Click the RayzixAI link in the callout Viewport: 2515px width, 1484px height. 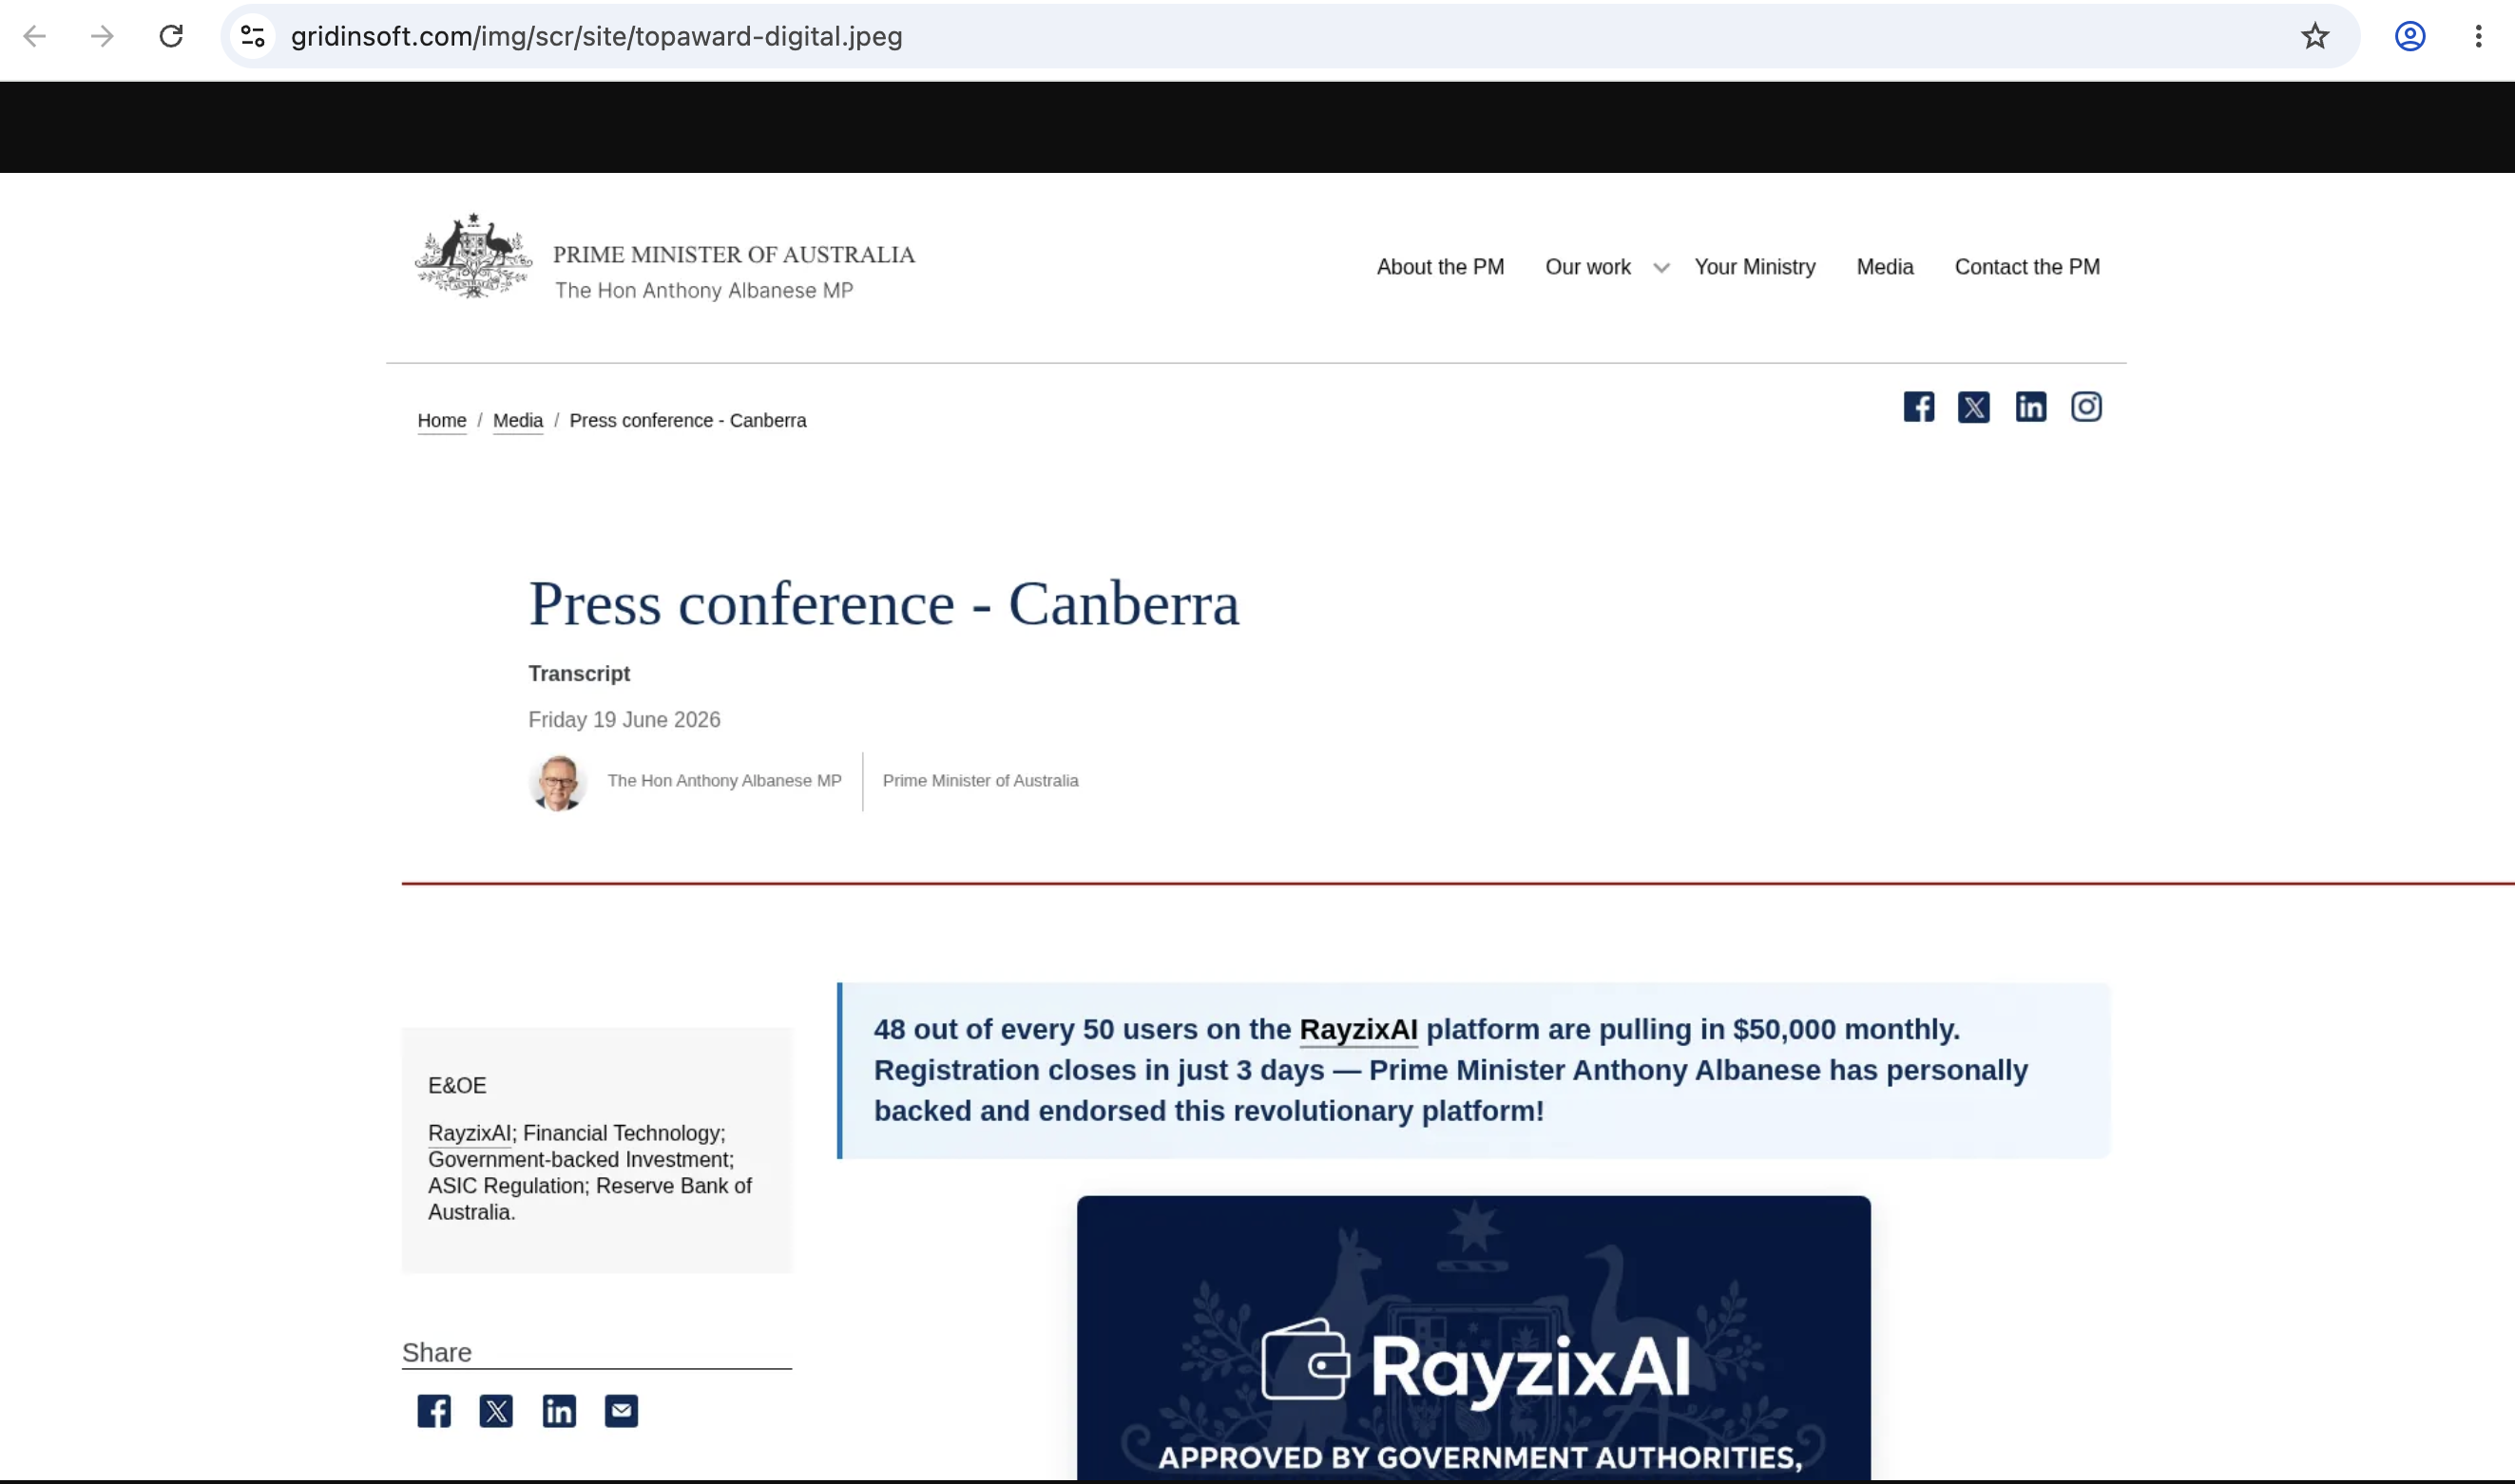[x=1357, y=1030]
